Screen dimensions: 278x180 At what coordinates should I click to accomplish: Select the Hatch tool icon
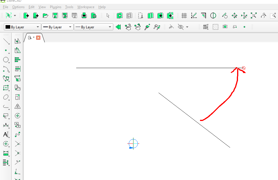[215, 27]
